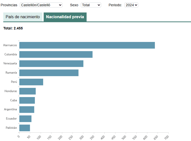Viewport: 191px width, 141px height.
Task: Click the Argentina bar
Action: [27, 110]
